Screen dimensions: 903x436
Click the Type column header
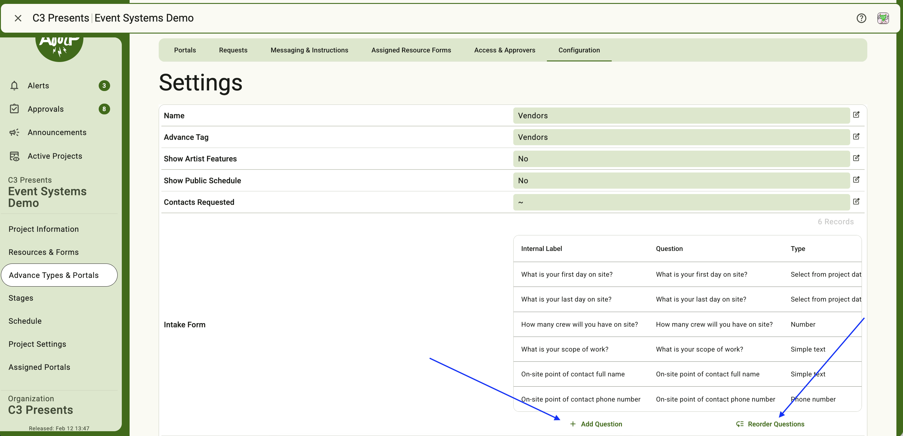pyautogui.click(x=798, y=249)
